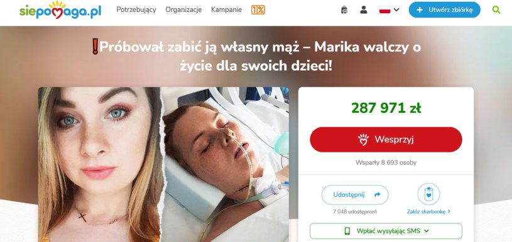The image size is (512, 242).
Task: Open the siepomaga.pl logo homepage
Action: click(x=60, y=10)
